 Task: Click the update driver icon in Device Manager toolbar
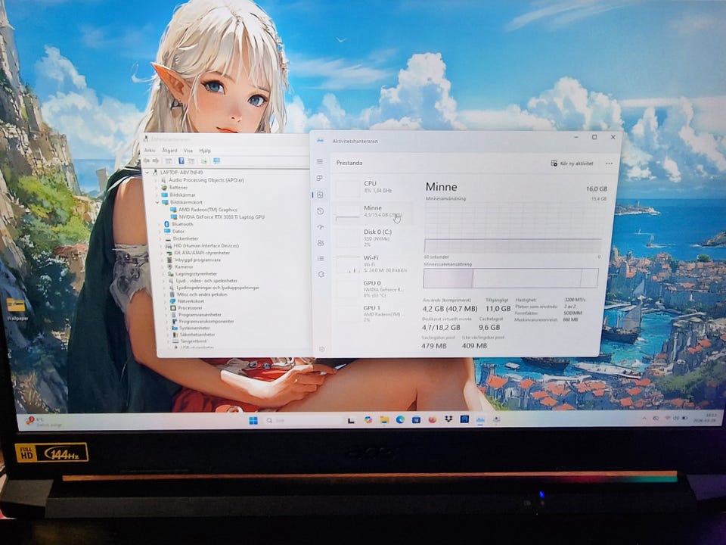coord(203,160)
